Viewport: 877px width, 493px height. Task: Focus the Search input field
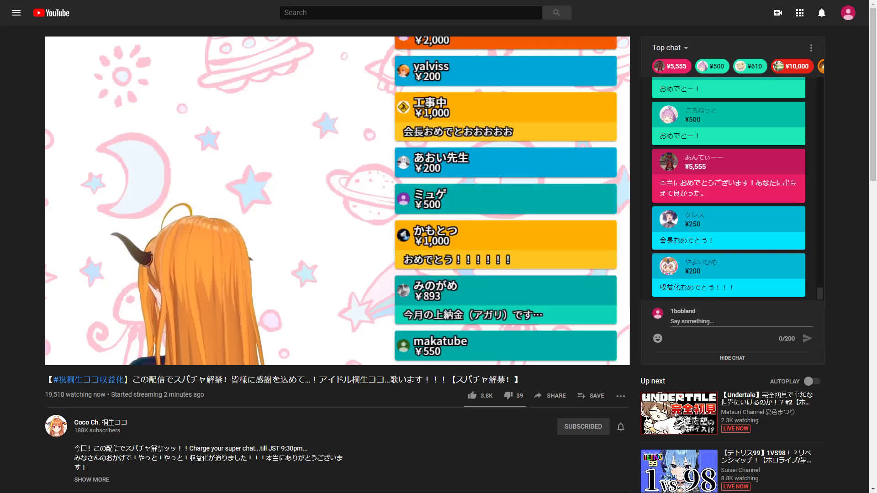[411, 13]
